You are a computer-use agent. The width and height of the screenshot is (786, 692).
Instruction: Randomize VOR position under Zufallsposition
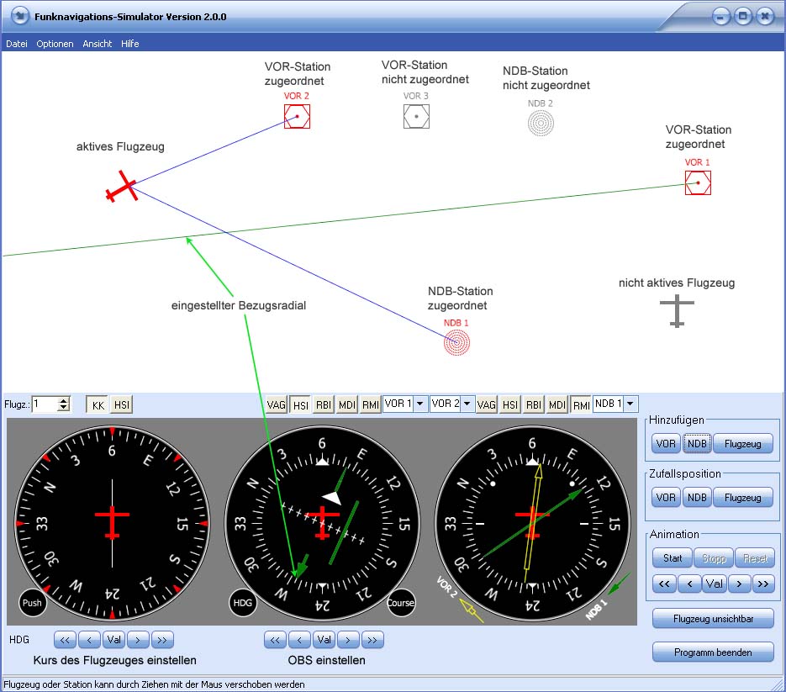point(666,498)
